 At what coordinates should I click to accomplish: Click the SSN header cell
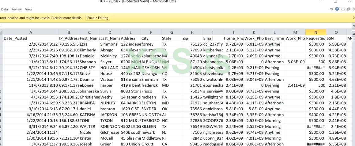(336, 38)
